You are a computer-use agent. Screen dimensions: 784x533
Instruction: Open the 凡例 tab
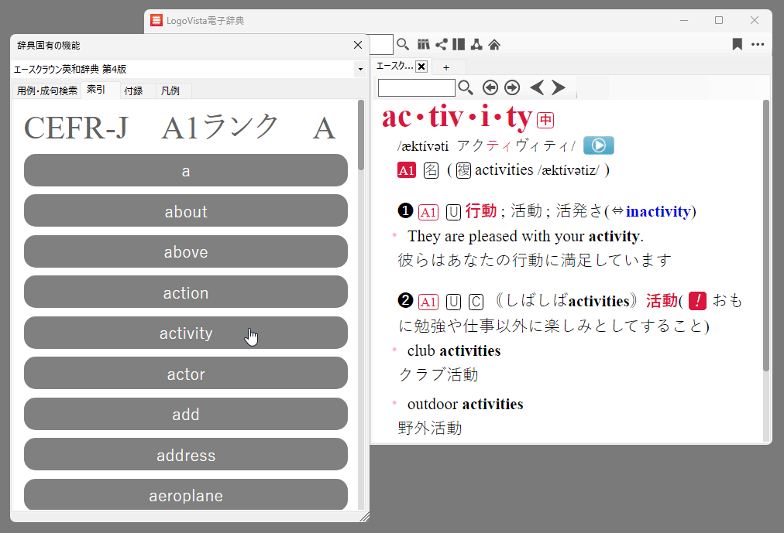coord(170,91)
